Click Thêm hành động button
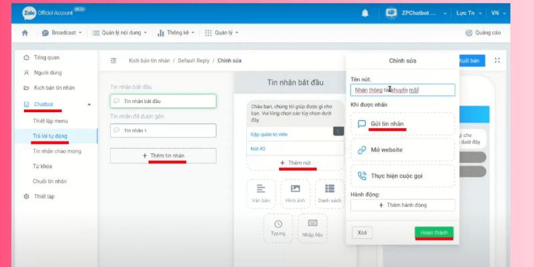The image size is (534, 267). coord(403,206)
